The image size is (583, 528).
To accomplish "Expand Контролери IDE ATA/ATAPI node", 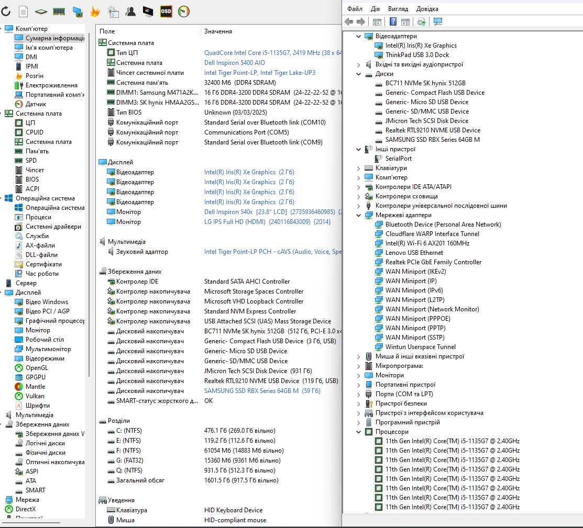I will tap(358, 187).
